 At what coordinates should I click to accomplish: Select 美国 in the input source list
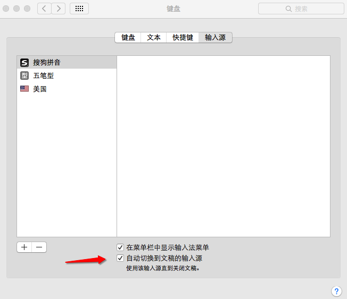click(x=67, y=89)
